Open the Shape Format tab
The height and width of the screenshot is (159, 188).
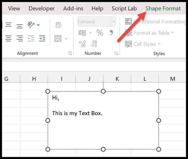click(x=163, y=8)
